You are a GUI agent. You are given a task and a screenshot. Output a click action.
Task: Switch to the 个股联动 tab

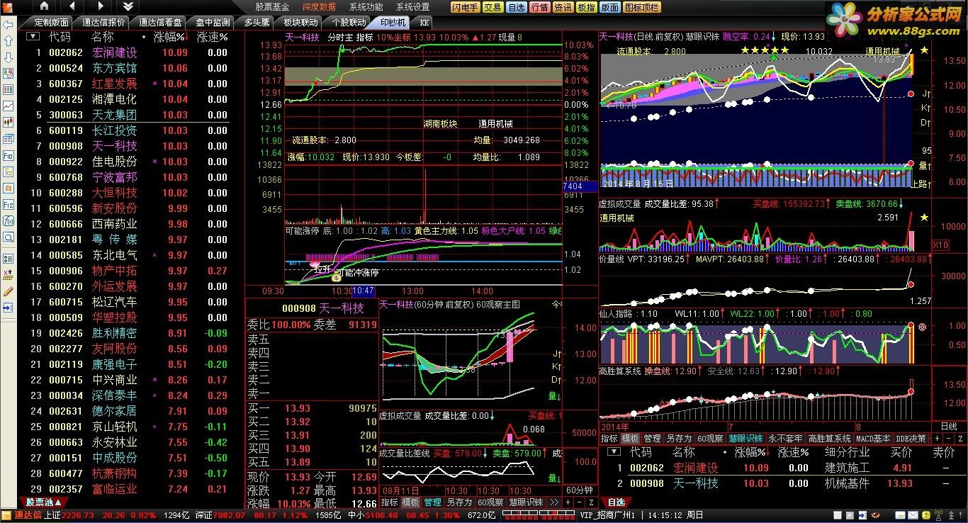[349, 22]
